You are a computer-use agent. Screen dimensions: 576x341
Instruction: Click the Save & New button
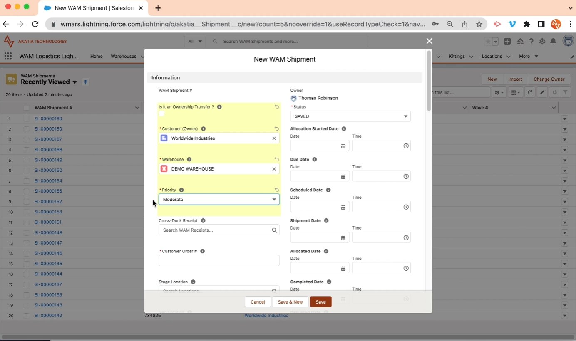(290, 302)
